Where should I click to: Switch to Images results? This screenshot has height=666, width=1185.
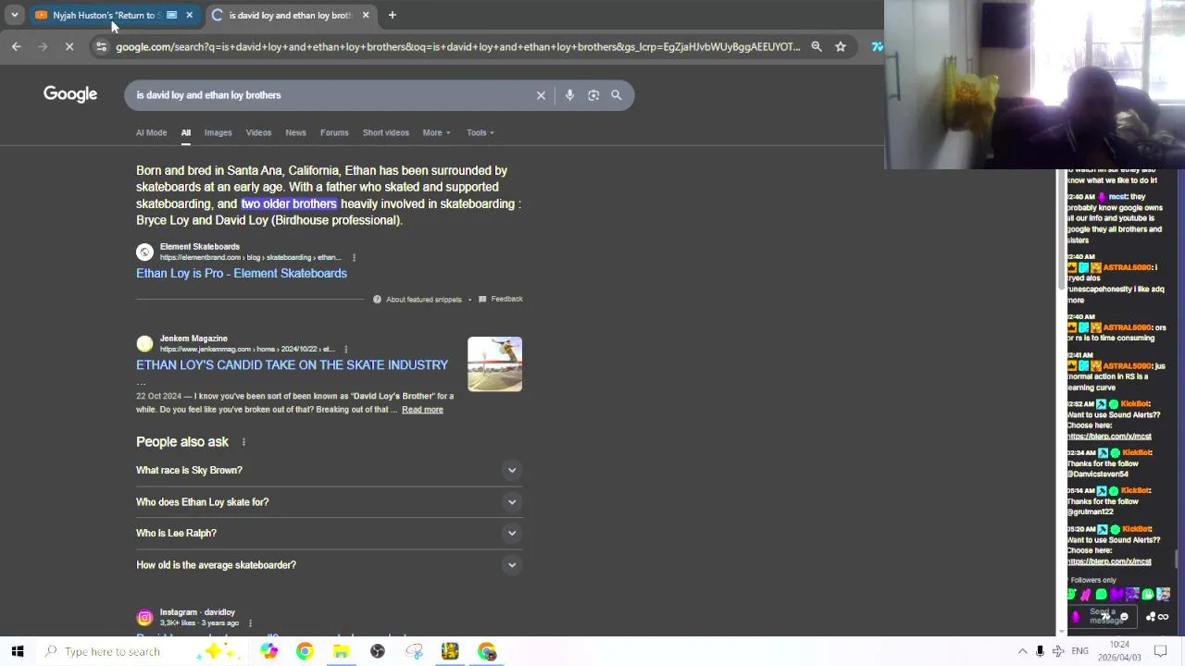[218, 132]
